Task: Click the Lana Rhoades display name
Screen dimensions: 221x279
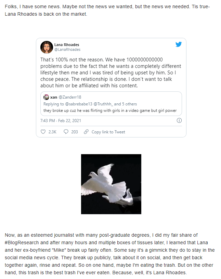Action: tap(67, 45)
